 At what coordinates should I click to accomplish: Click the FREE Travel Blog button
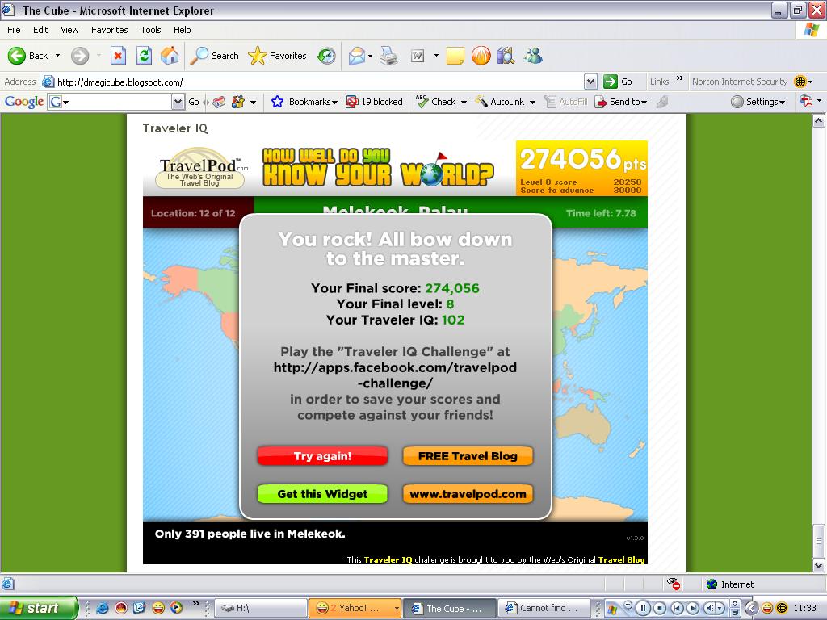468,456
